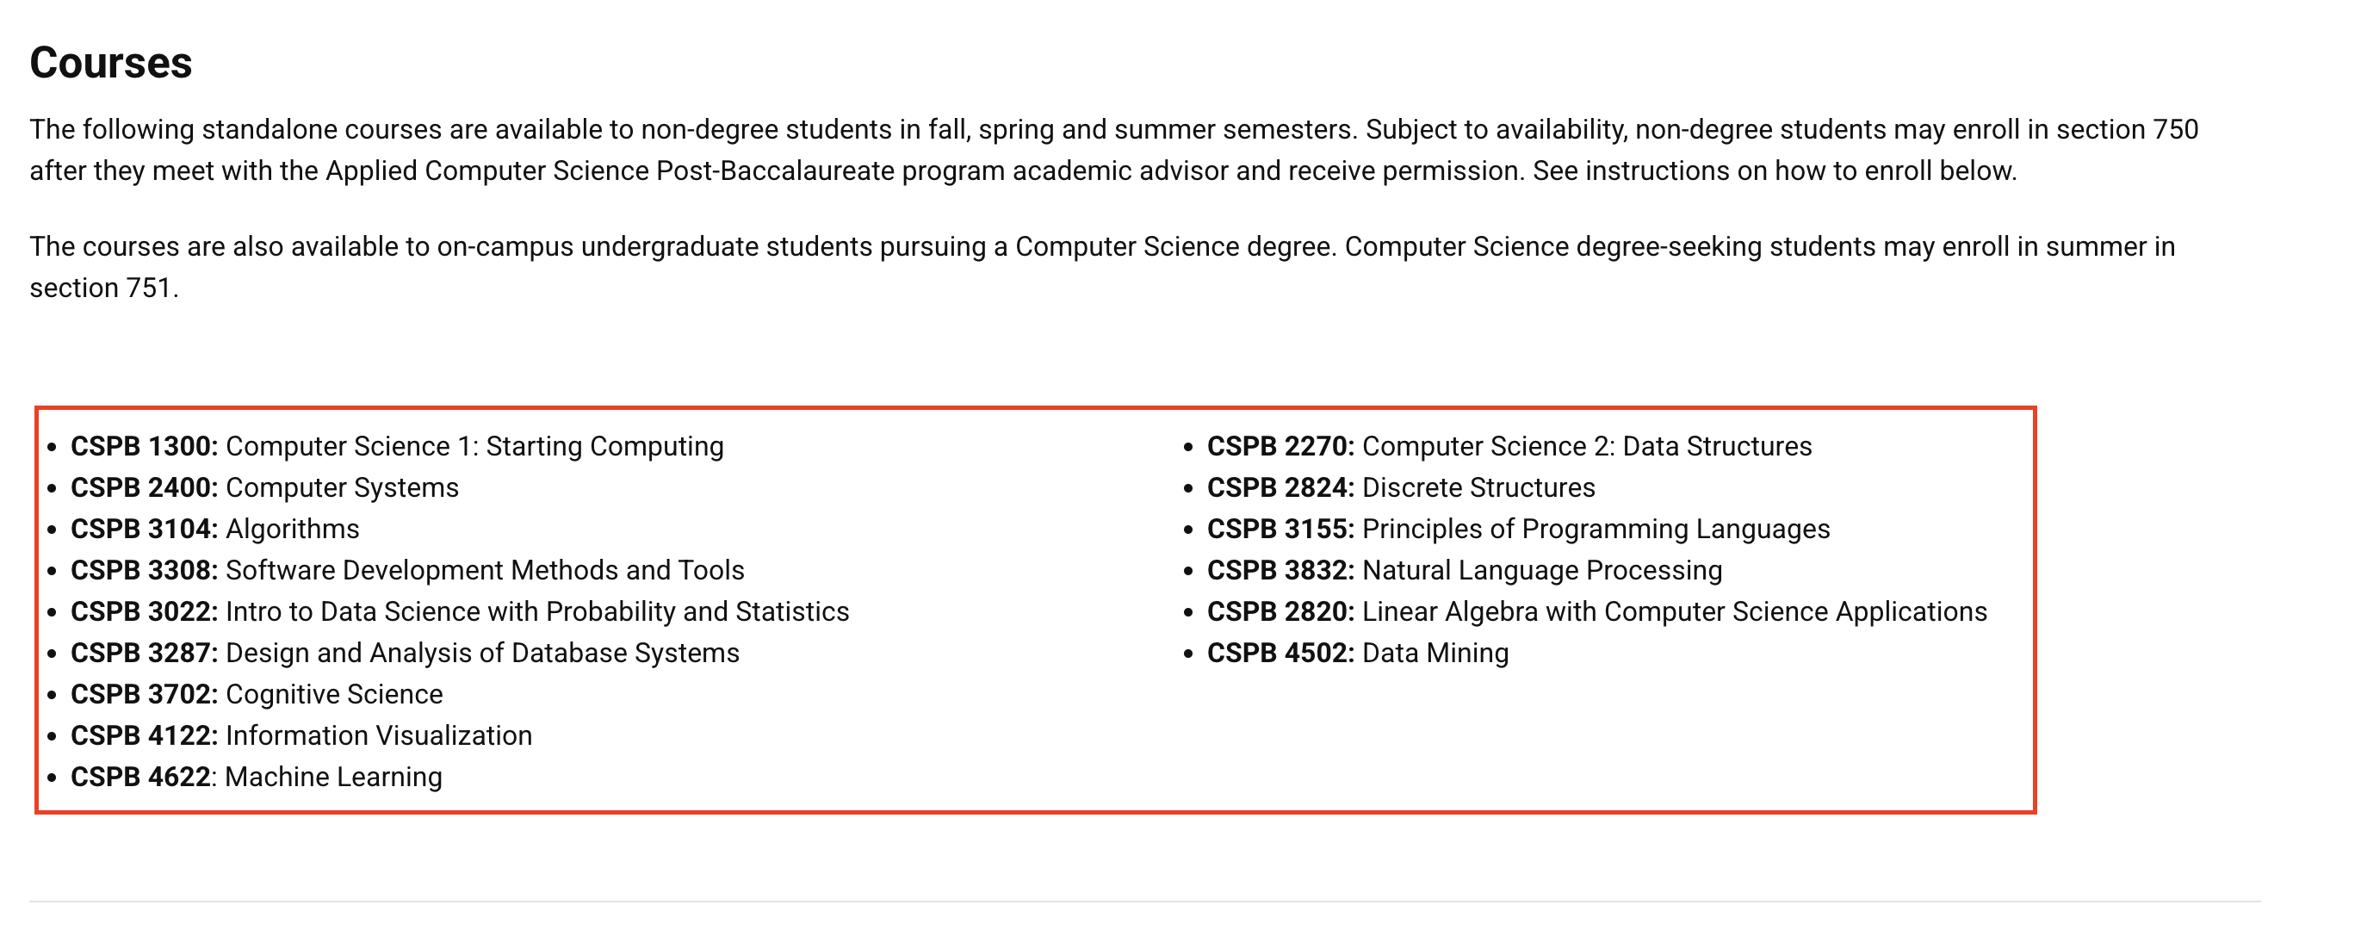This screenshot has height=942, width=2361.
Task: Select CSPB 2400 Computer Systems course
Action: (x=264, y=487)
